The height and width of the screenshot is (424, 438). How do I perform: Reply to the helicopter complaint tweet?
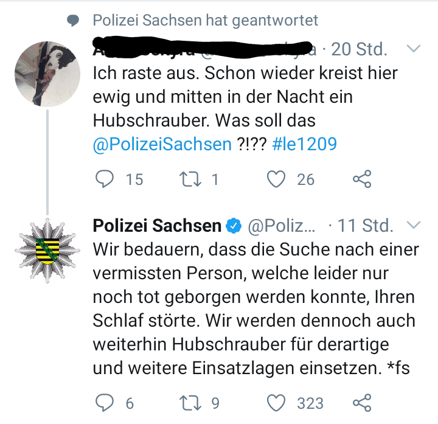point(106,179)
